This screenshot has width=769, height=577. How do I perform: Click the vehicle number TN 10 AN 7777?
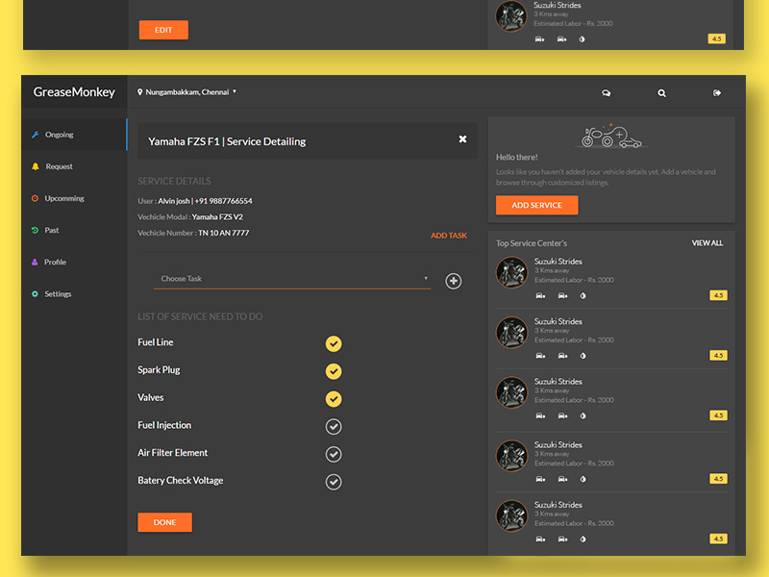tap(224, 233)
